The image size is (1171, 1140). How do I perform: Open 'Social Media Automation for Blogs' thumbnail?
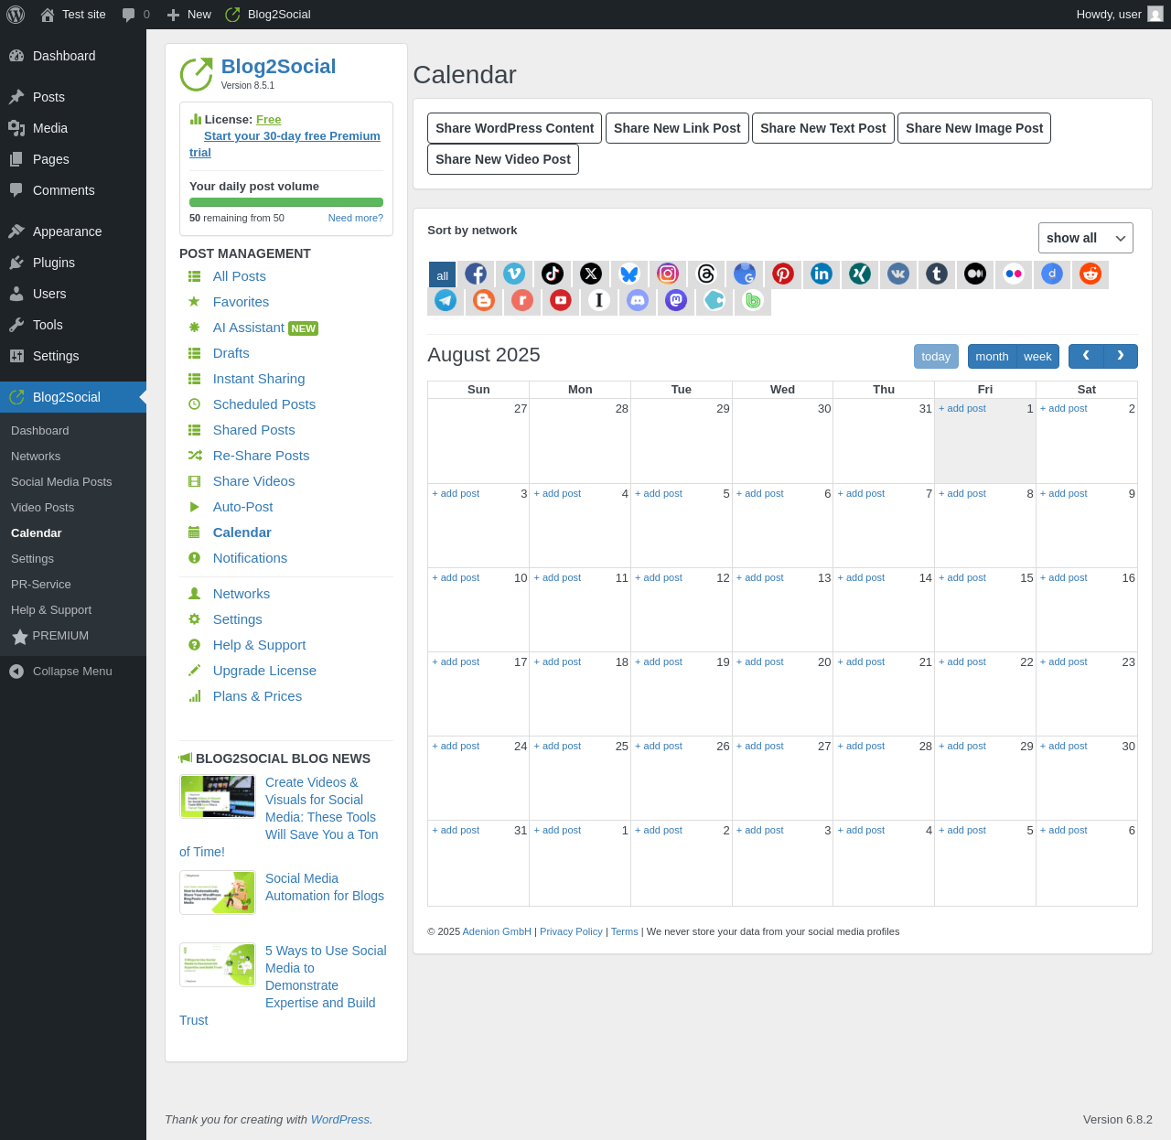coord(218,892)
